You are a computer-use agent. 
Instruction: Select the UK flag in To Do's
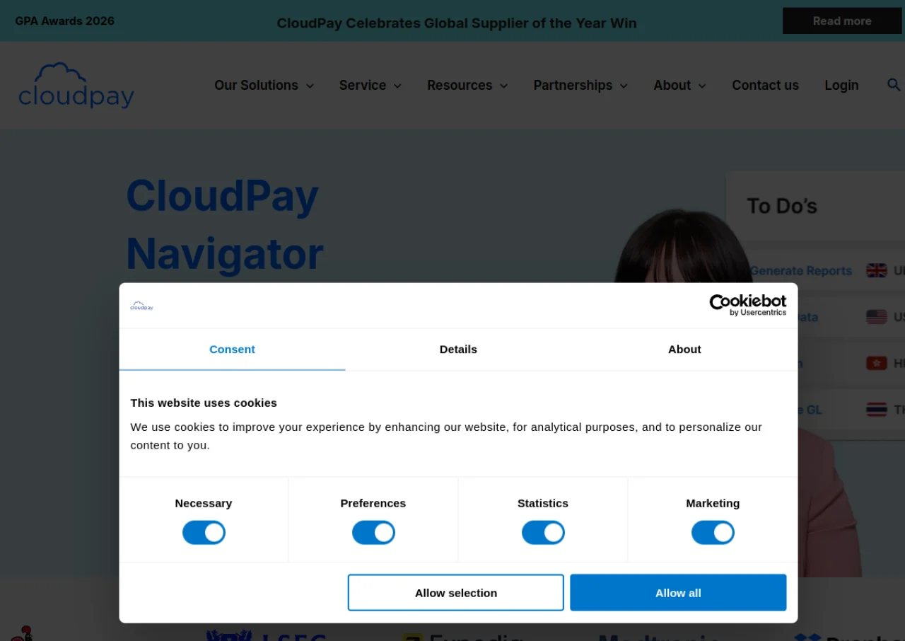pyautogui.click(x=877, y=270)
